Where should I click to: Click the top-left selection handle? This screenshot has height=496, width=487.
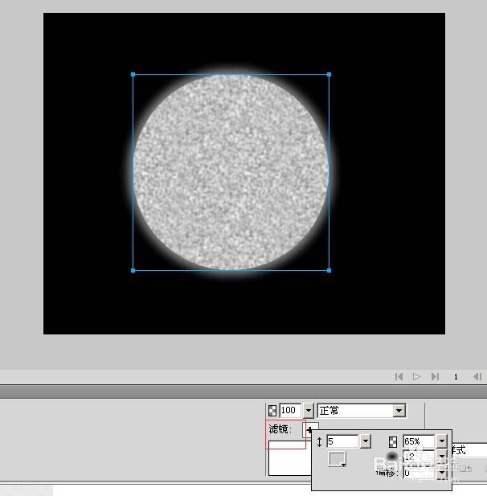coord(133,75)
